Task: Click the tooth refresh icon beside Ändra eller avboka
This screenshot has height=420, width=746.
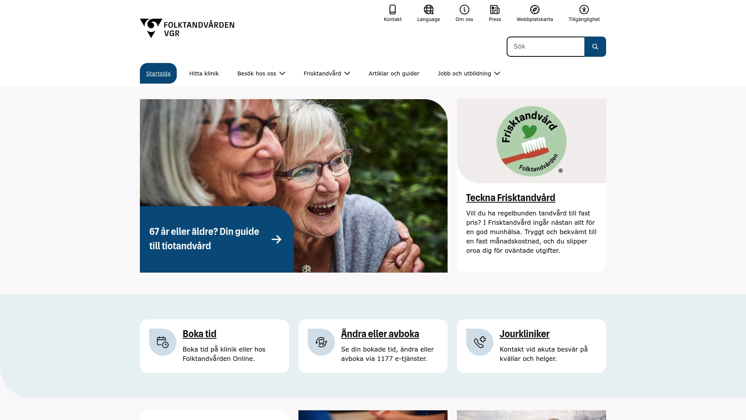Action: click(x=321, y=342)
